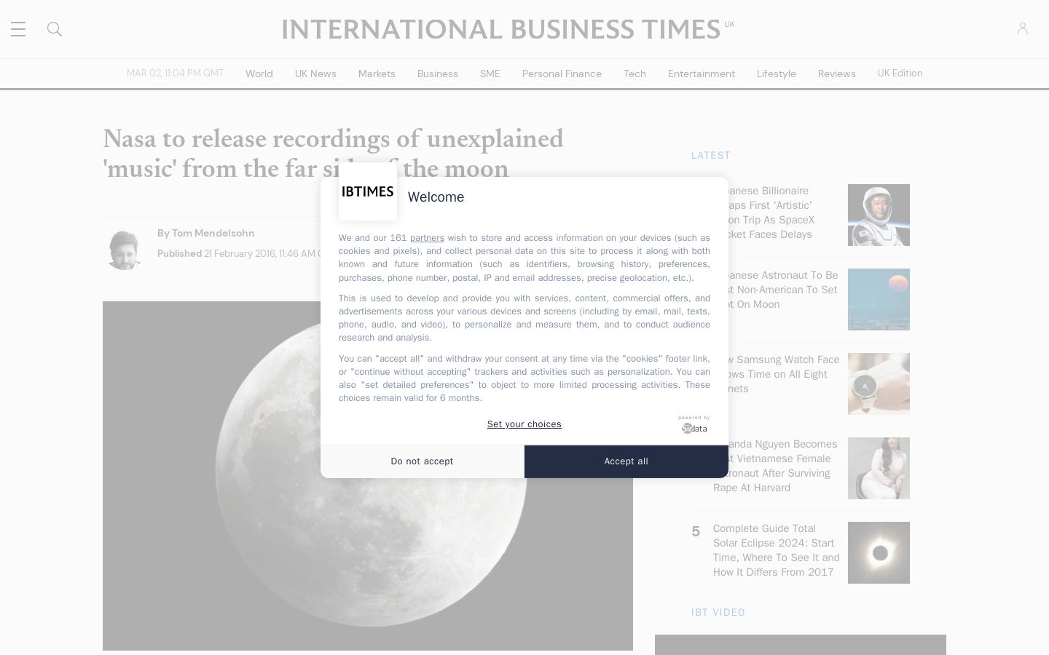
Task: Open the Samsung watch thumbnail
Action: [x=879, y=384]
